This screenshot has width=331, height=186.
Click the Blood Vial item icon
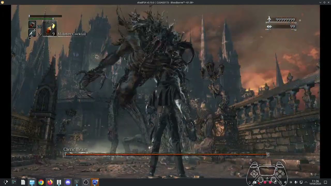coord(32,25)
